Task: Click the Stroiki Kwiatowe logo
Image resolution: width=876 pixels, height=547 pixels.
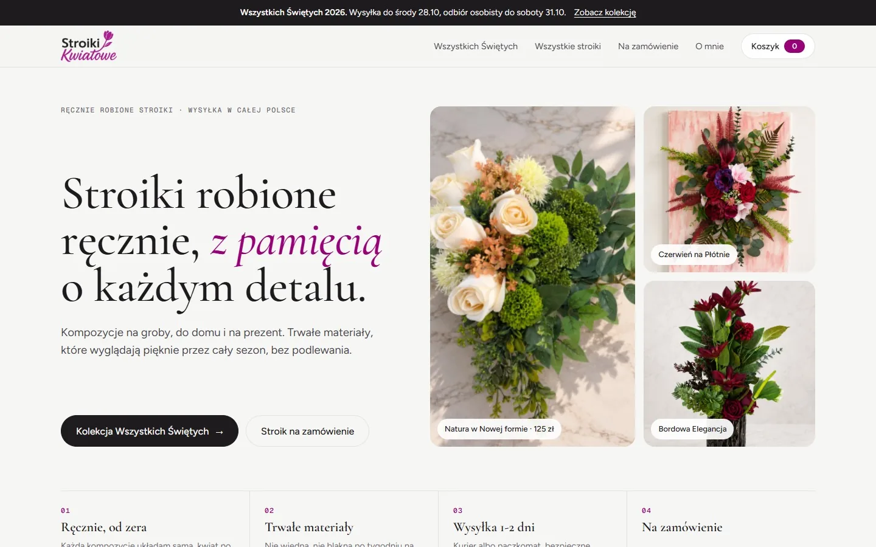Action: pos(89,46)
